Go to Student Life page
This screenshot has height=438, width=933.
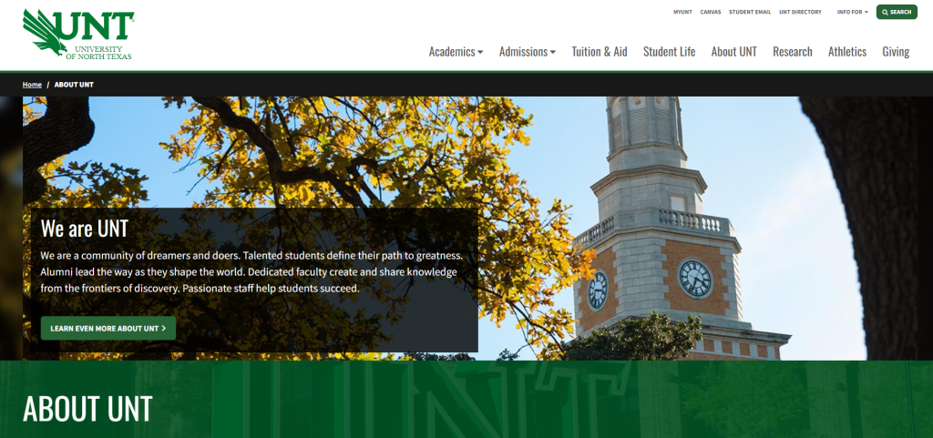(x=669, y=52)
